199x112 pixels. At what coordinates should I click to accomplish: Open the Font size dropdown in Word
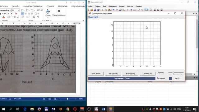[19, 10]
